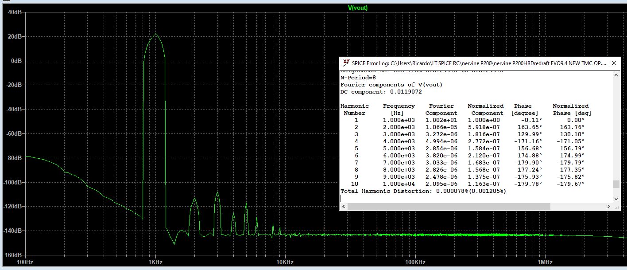627x270 pixels.
Task: Click the SPICE Error Log title bar text
Action: pyautogui.click(x=479, y=63)
